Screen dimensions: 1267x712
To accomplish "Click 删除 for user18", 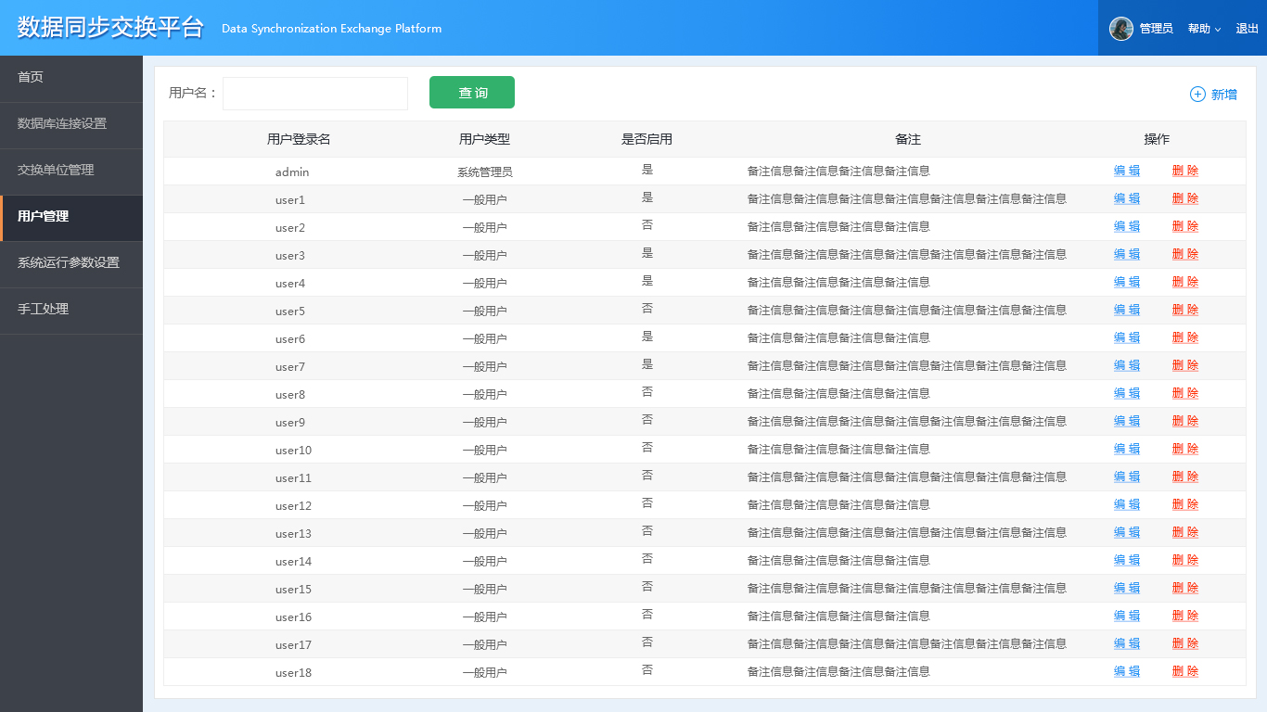I will pyautogui.click(x=1185, y=671).
